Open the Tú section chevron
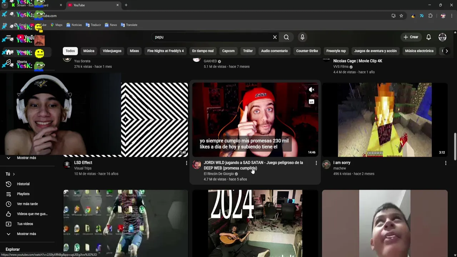Screen dimensions: 457x257 click(14, 174)
